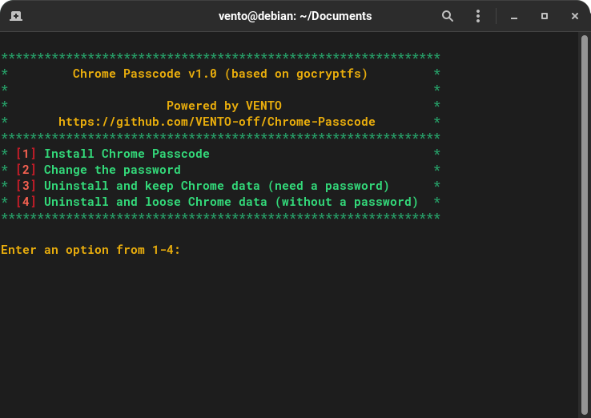Open the terminal search icon
Viewport: 591px width, 418px height.
click(448, 16)
